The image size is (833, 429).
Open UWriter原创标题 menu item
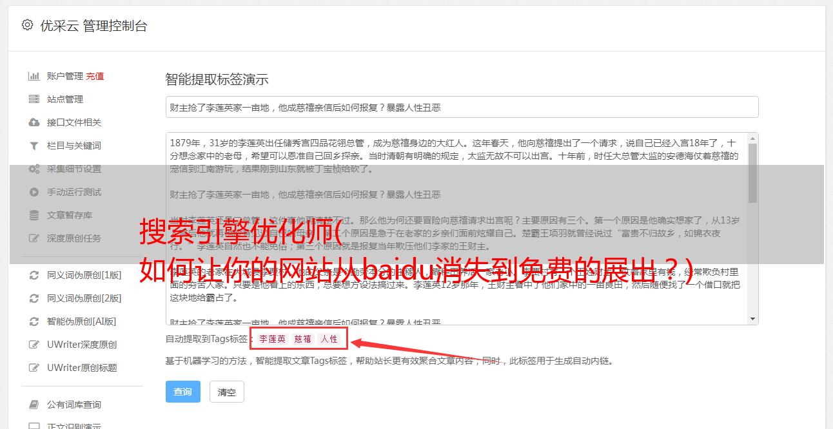(82, 368)
